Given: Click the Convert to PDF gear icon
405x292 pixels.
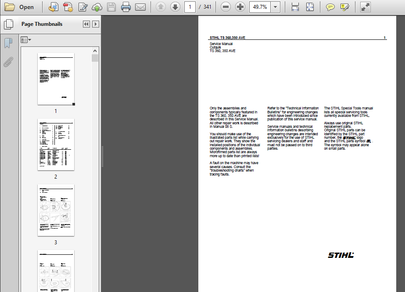Looking at the screenshot, I should click(68, 7).
